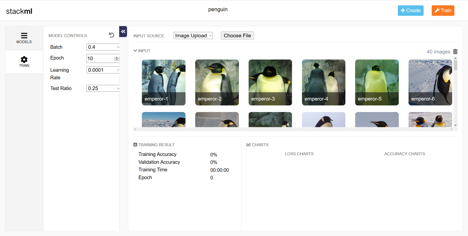This screenshot has height=236, width=468.
Task: Click the gallery scroll right arrow
Action: point(451,129)
